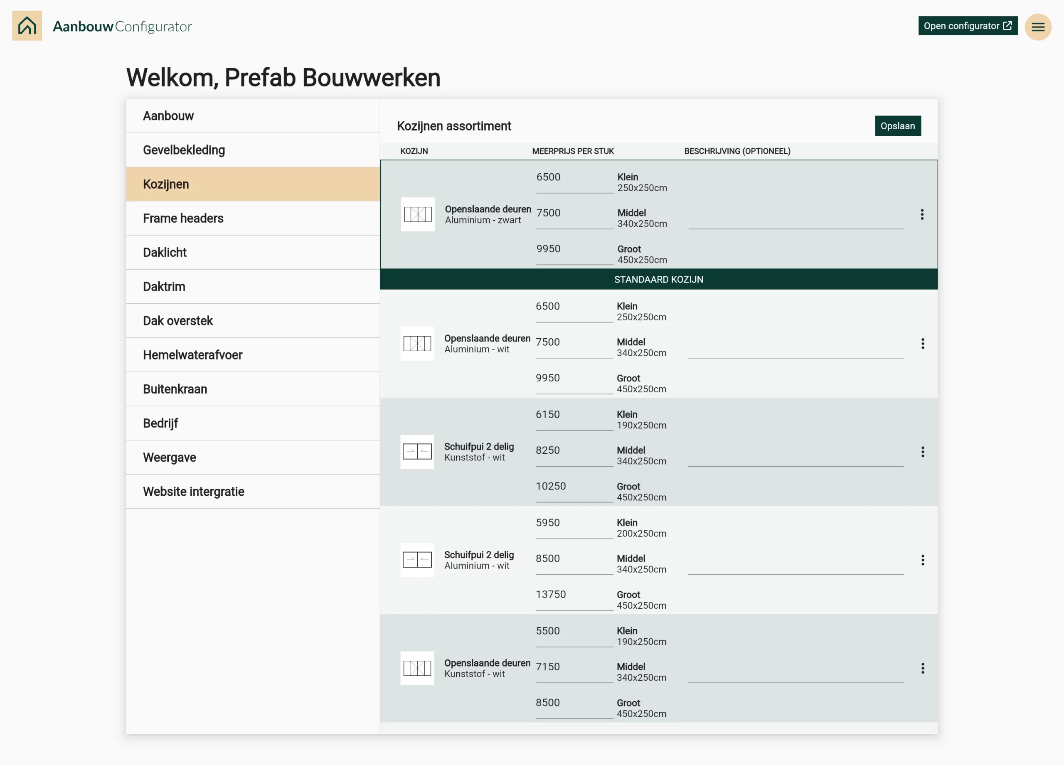Image resolution: width=1064 pixels, height=765 pixels.
Task: Click the Standaard kozijn banner
Action: point(659,279)
